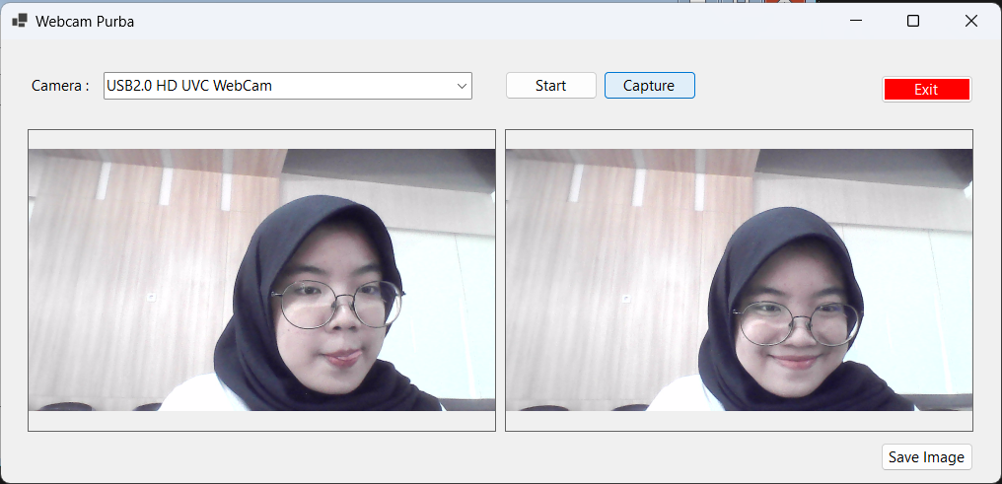The height and width of the screenshot is (484, 1002).
Task: Click the Webcam Purba app icon in title bar
Action: point(20,21)
